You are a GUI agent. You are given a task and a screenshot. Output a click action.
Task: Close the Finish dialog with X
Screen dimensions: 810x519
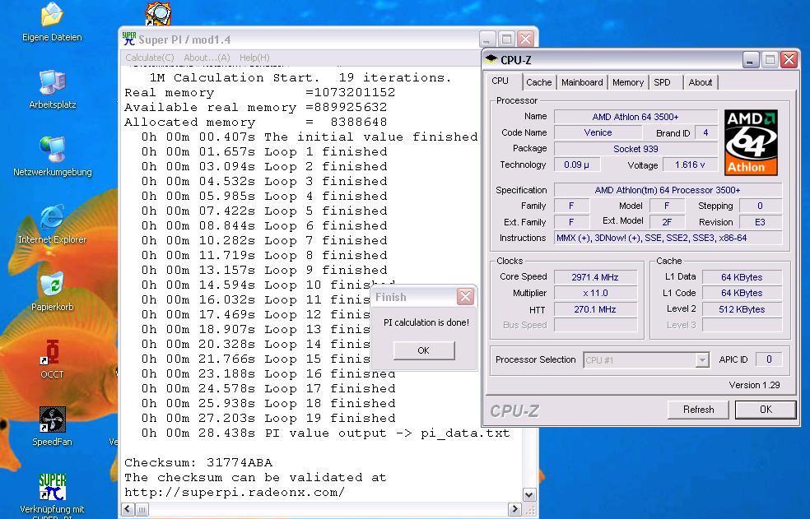point(465,296)
